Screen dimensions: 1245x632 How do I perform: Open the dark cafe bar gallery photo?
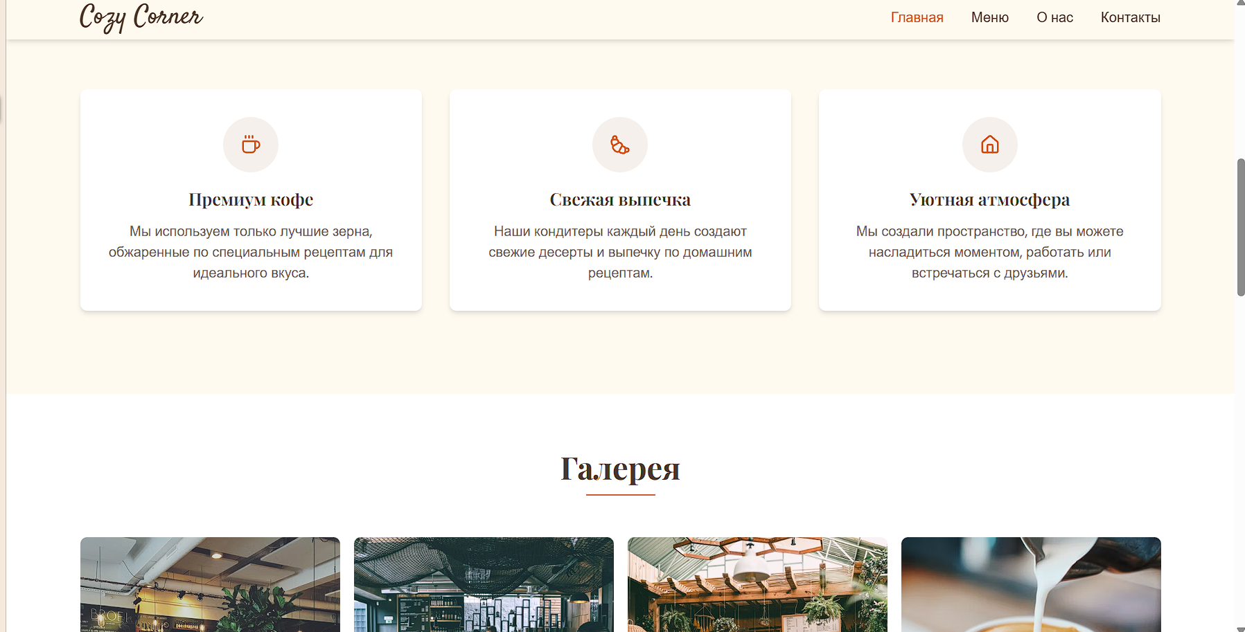pos(484,584)
